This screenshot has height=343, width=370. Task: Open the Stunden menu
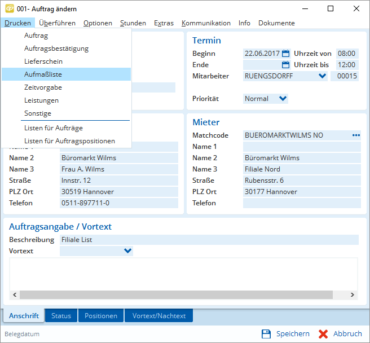[x=133, y=23]
